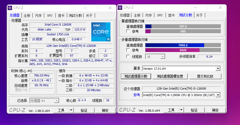This screenshot has height=125, width=240.
Task: Click the 名字 Intel Core i5 12600K field
Action: click(x=58, y=25)
